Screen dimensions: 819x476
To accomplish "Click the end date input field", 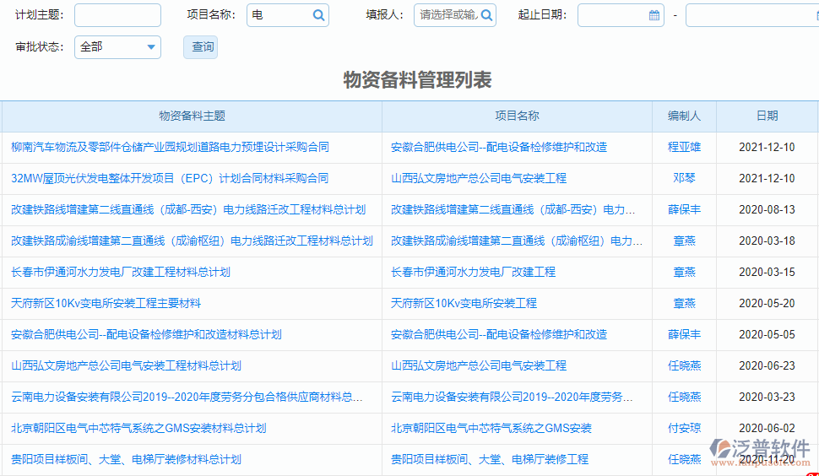I will 751,15.
